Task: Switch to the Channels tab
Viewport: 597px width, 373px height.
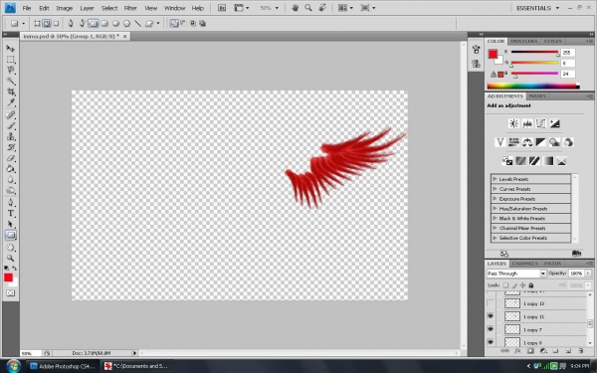Action: pyautogui.click(x=524, y=264)
